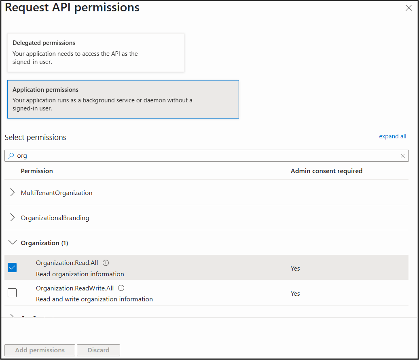
Task: Click 'Read organization information' description
Action: [x=80, y=274]
